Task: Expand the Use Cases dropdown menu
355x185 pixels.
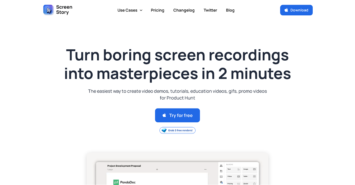Action: click(x=130, y=10)
